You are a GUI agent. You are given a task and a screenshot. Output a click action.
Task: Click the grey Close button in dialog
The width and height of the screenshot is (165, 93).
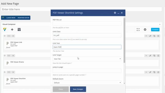coord(61,89)
